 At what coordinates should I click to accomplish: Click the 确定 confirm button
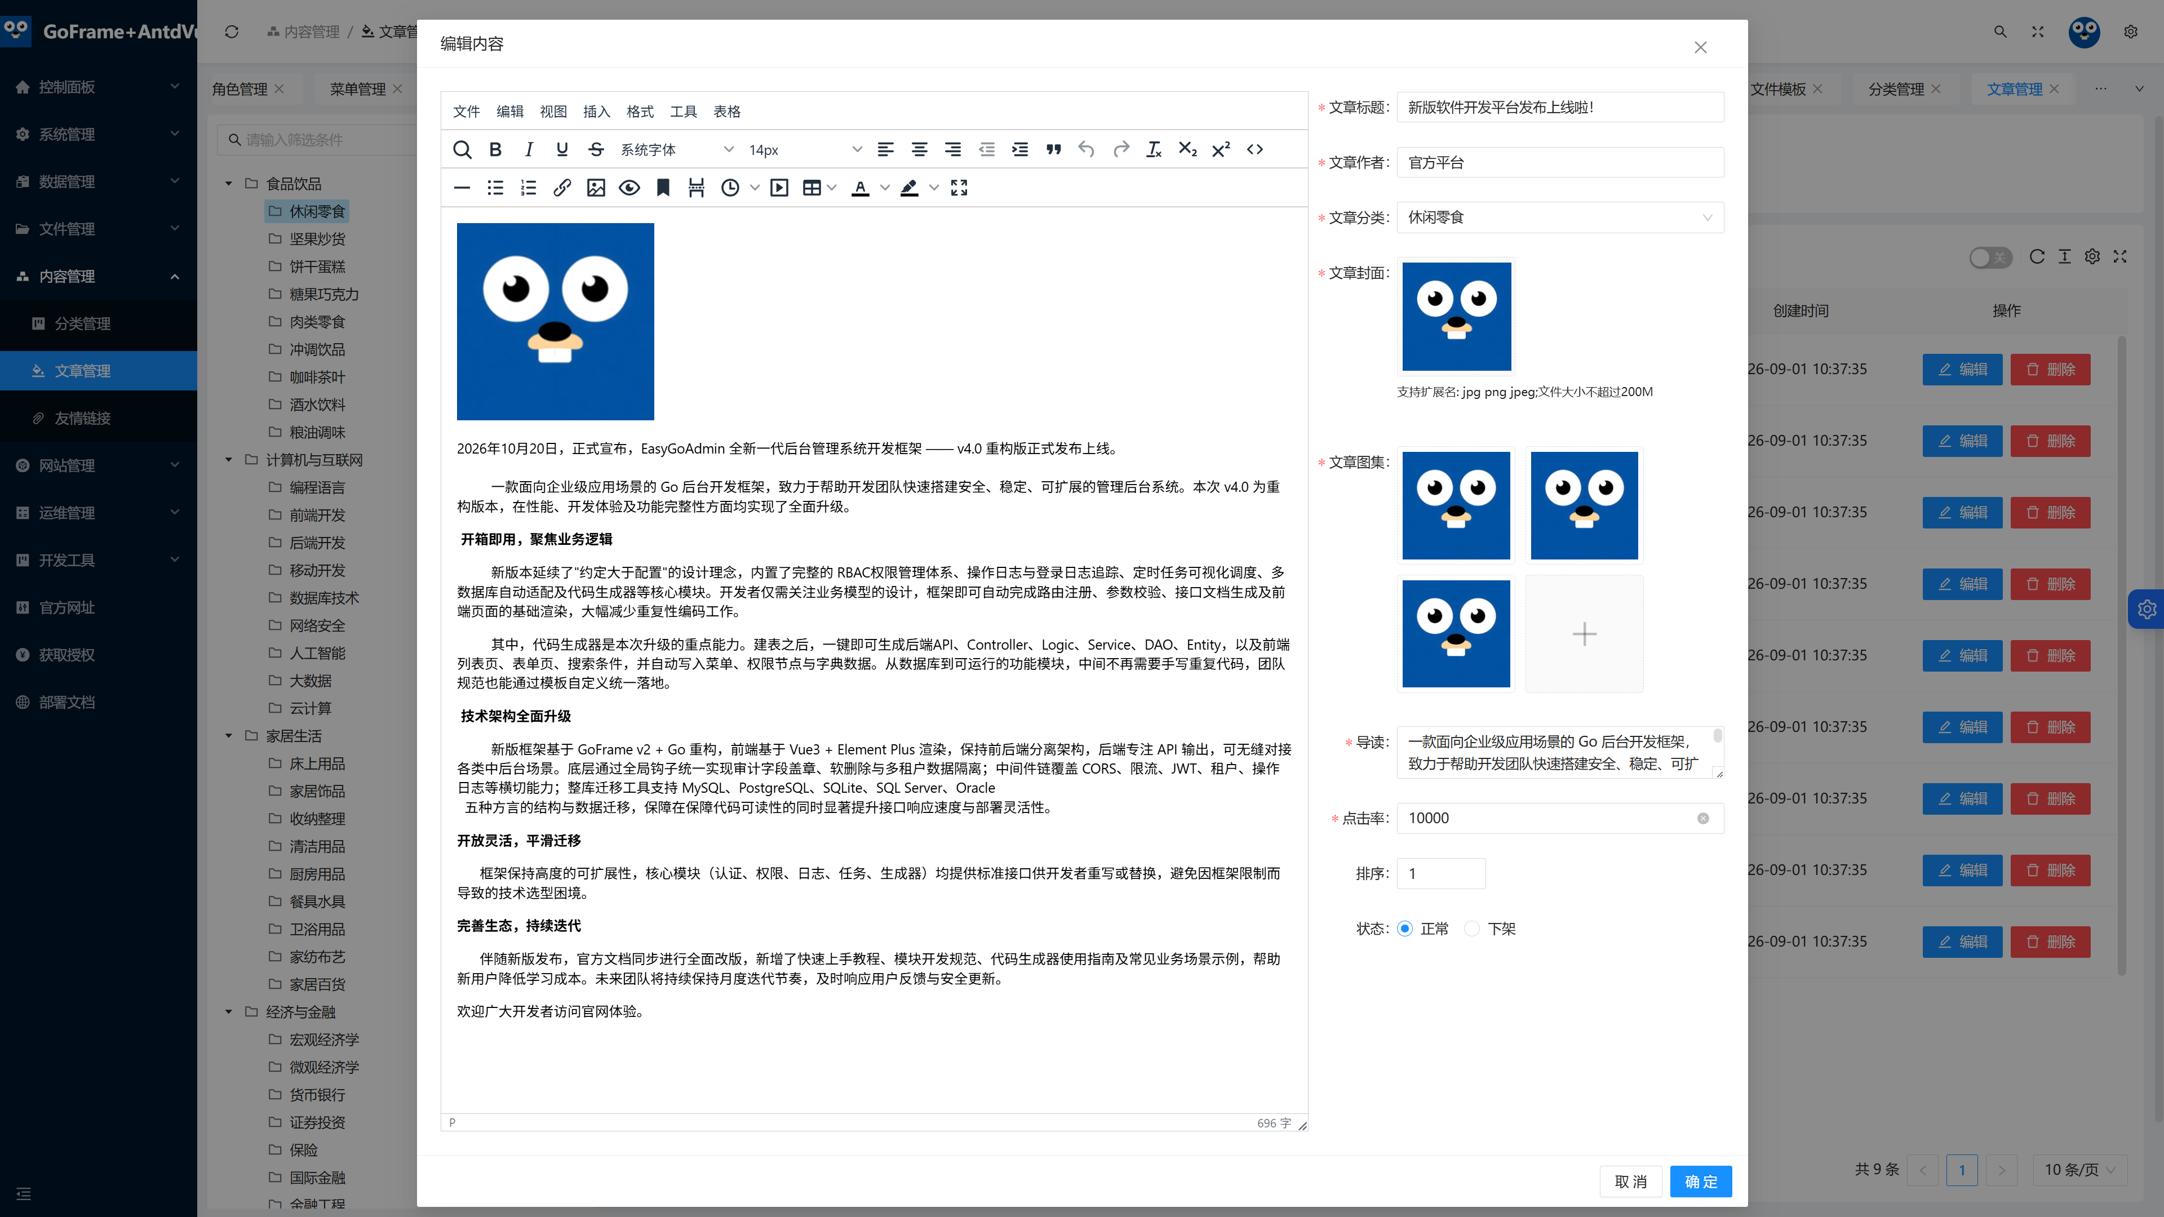1700,1182
